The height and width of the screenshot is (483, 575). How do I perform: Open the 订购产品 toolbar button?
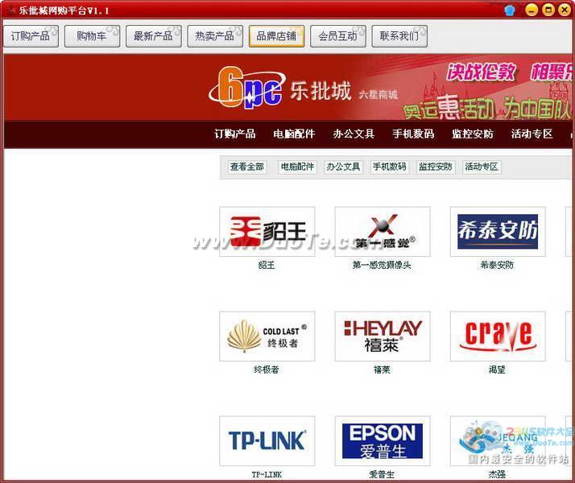(31, 36)
